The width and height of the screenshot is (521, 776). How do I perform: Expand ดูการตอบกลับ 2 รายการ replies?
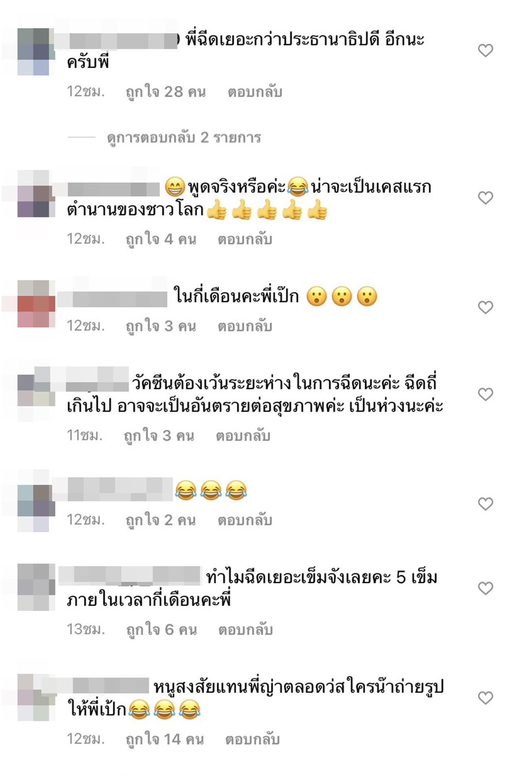pyautogui.click(x=184, y=138)
